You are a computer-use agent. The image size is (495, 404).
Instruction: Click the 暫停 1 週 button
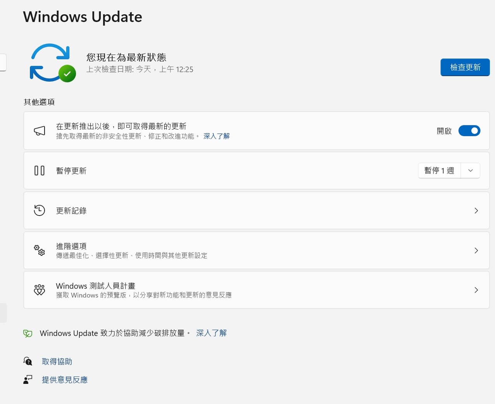pos(439,171)
